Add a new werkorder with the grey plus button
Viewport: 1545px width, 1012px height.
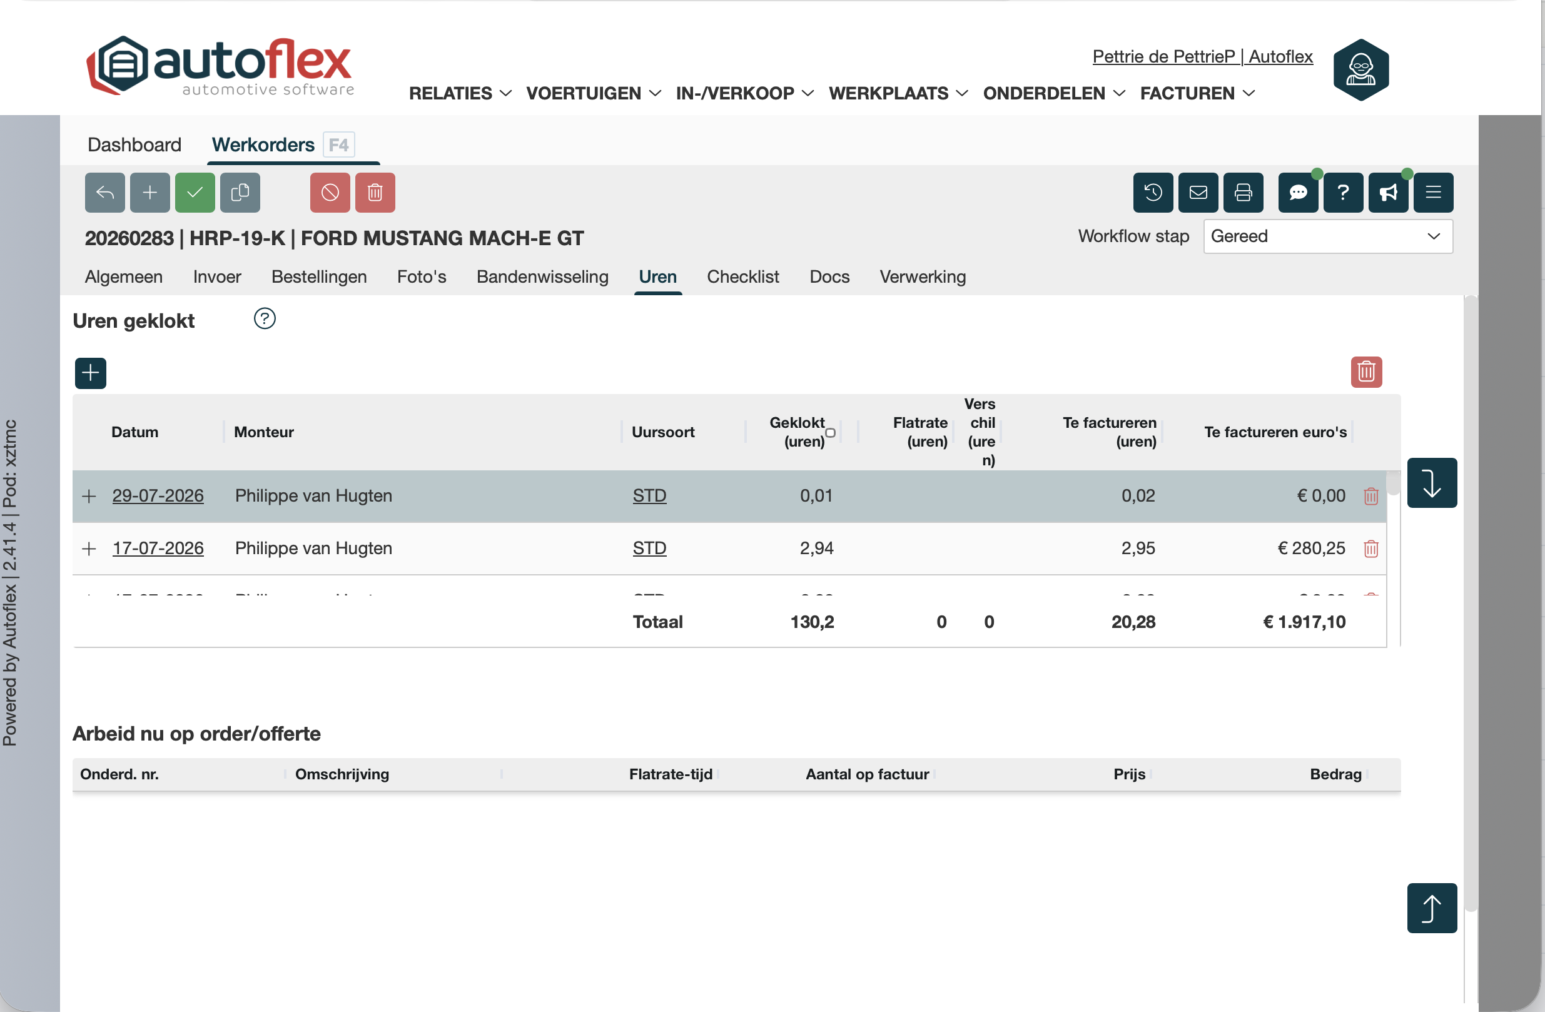(149, 192)
